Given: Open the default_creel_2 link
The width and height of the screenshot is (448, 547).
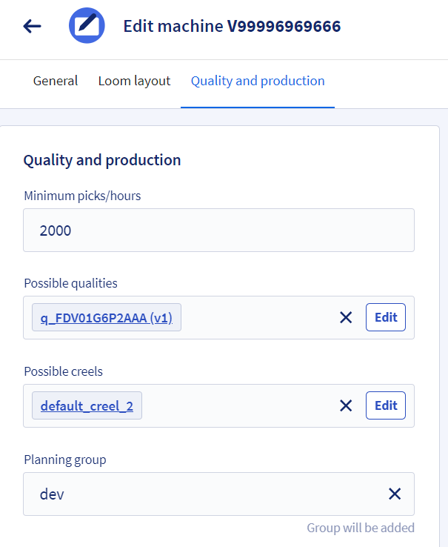Looking at the screenshot, I should [x=87, y=405].
